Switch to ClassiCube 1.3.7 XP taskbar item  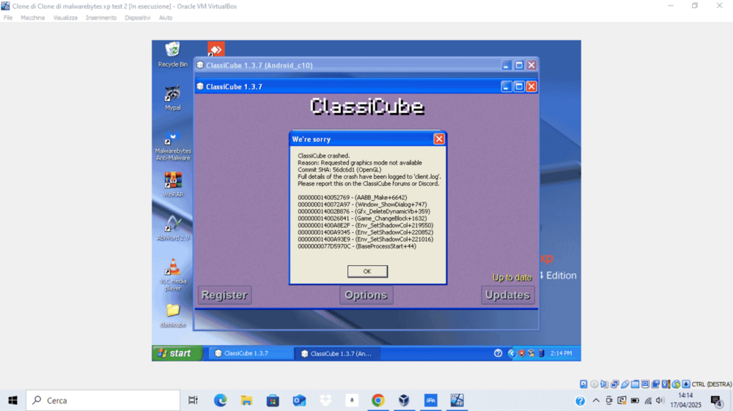click(251, 354)
